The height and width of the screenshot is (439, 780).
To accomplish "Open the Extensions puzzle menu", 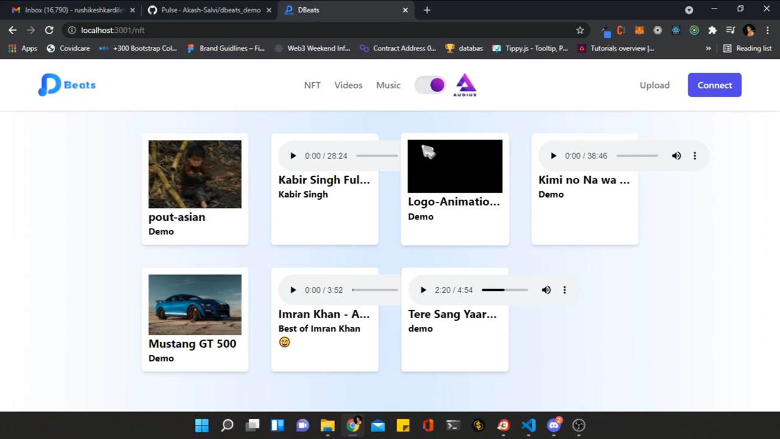I will [712, 30].
